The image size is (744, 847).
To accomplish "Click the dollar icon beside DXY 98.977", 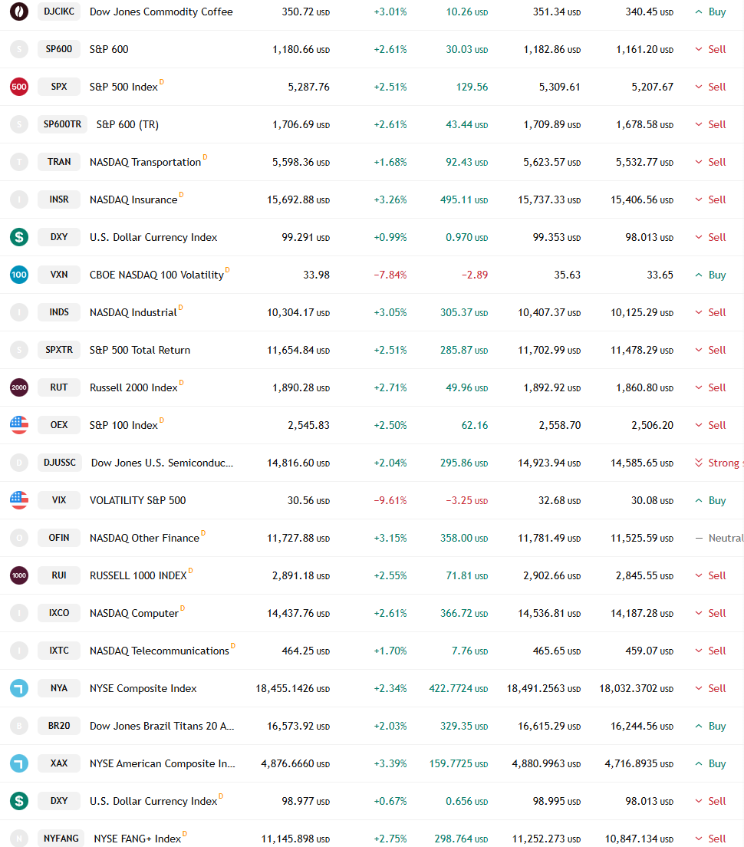I will (x=19, y=800).
